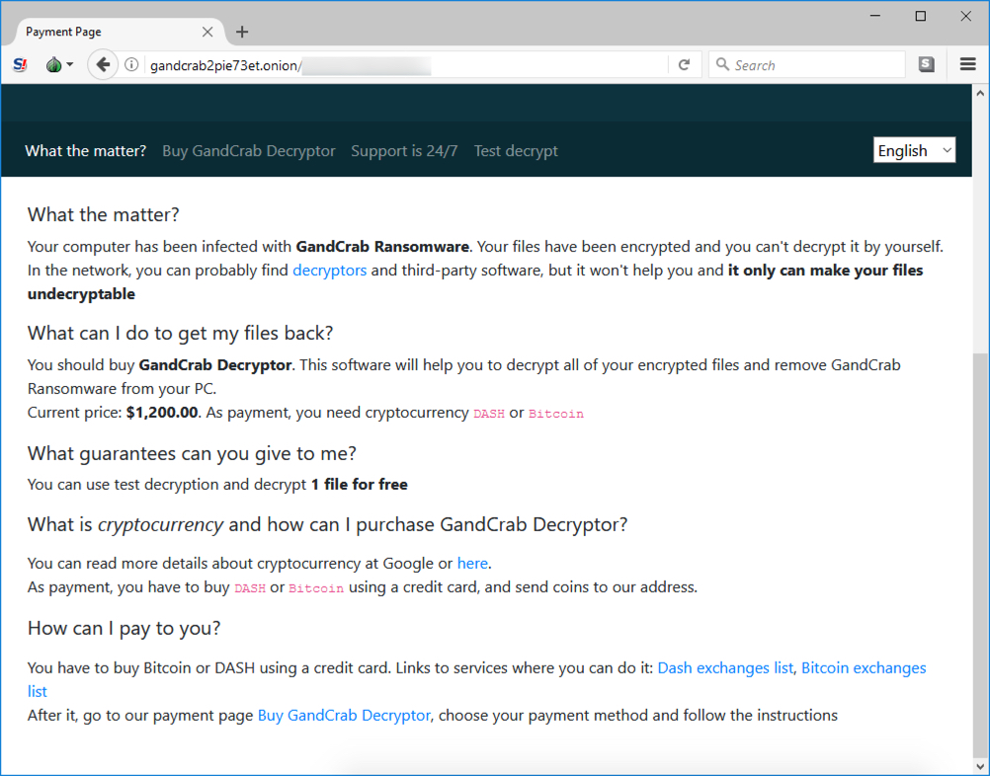Click DASH label in Current price line

click(489, 414)
